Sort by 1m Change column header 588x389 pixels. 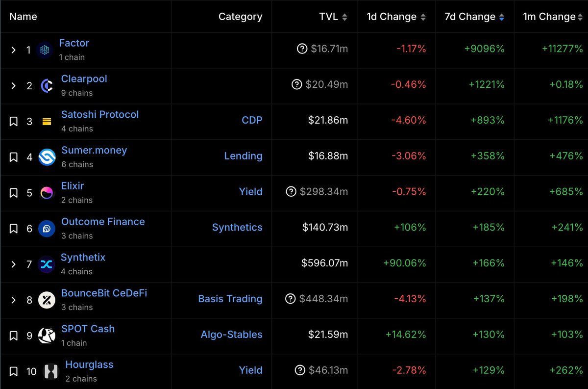point(553,17)
